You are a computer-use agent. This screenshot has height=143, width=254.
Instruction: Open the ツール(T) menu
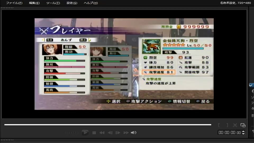tap(53, 3)
